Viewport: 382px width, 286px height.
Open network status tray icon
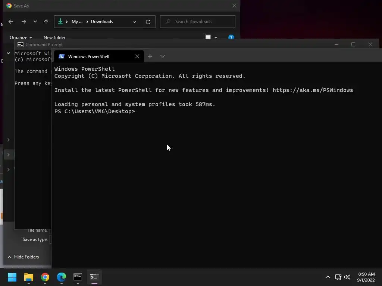(x=338, y=277)
